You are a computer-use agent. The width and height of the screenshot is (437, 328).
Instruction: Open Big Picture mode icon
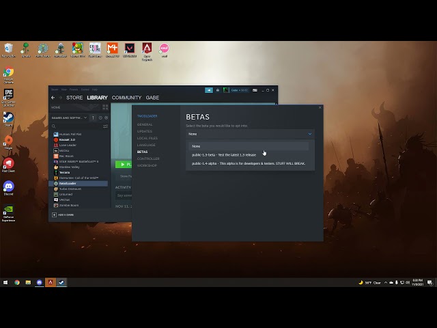255,90
